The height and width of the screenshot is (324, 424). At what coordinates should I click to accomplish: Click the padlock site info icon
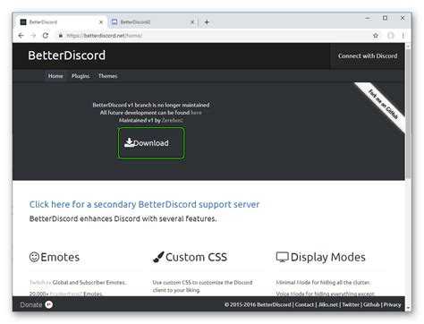(61, 36)
